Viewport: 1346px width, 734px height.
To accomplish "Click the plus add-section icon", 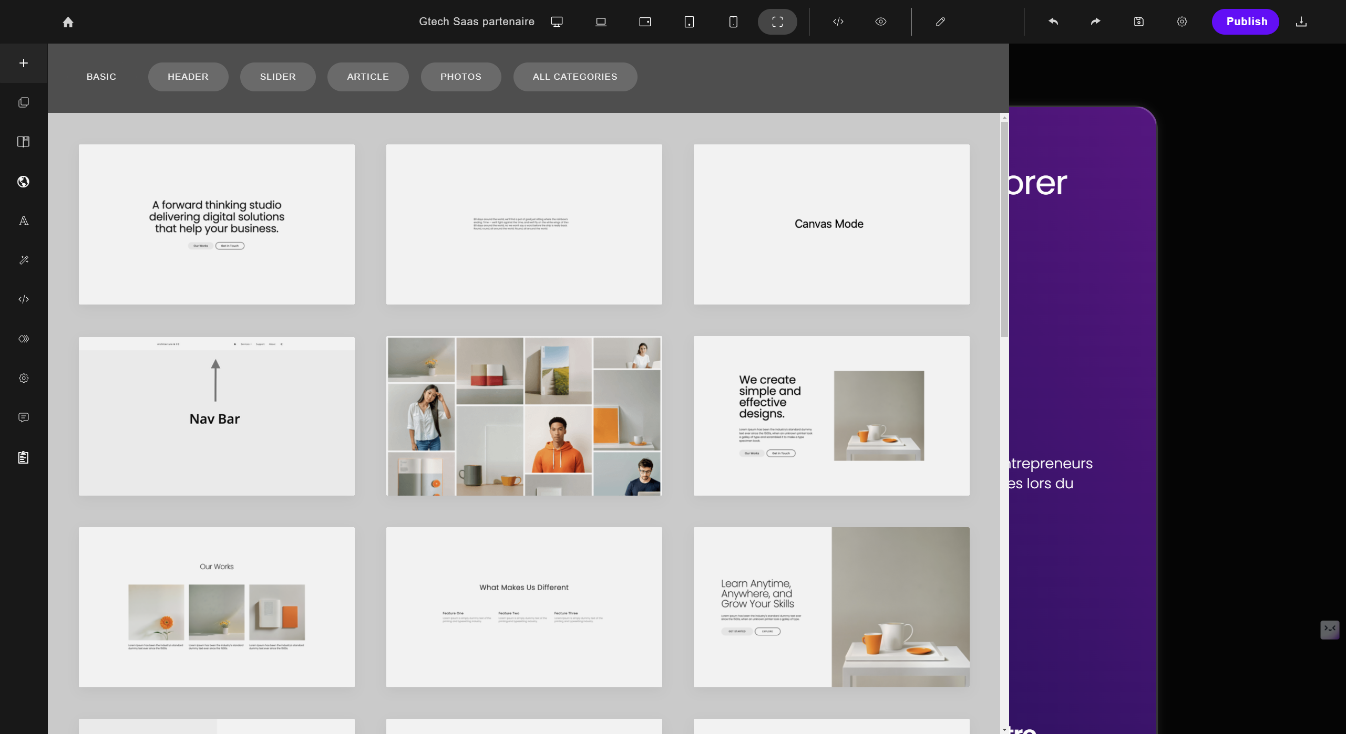I will pyautogui.click(x=24, y=63).
